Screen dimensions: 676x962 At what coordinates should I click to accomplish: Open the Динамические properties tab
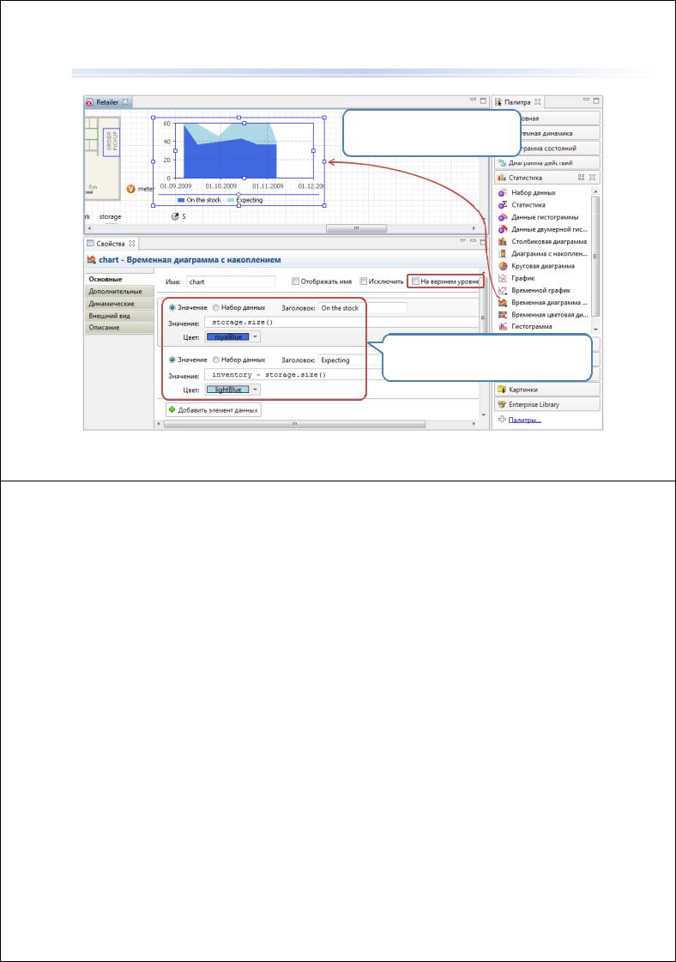coord(119,304)
